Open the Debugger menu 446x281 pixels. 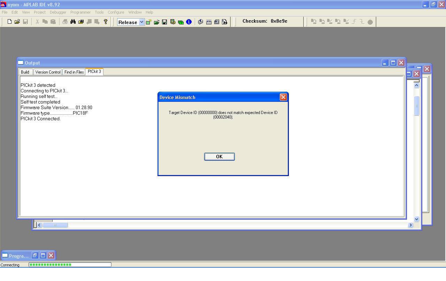pyautogui.click(x=58, y=12)
